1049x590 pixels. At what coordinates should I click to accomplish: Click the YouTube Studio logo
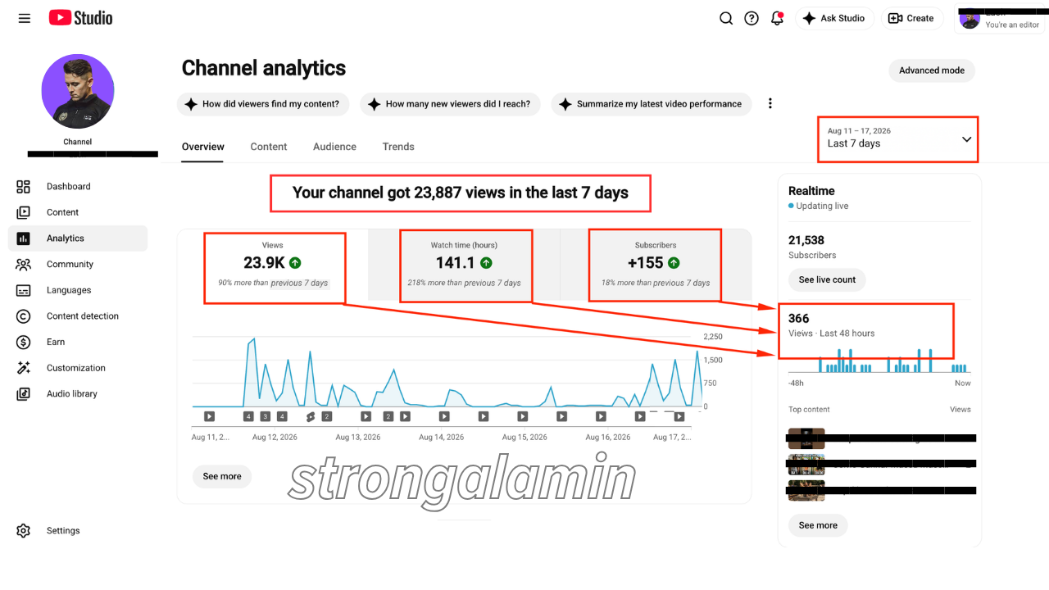click(80, 17)
